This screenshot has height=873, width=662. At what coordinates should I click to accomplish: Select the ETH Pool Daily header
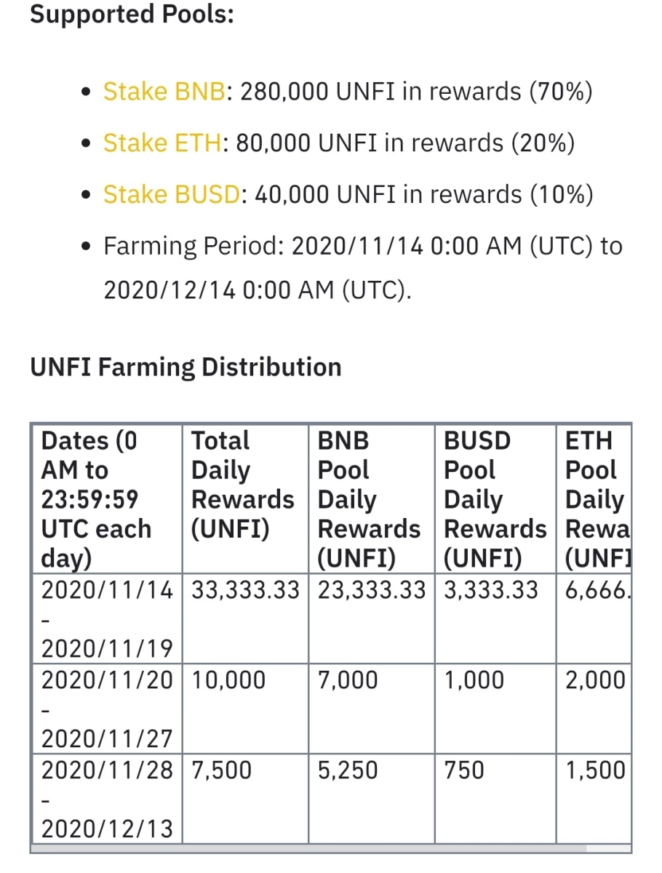click(x=594, y=499)
